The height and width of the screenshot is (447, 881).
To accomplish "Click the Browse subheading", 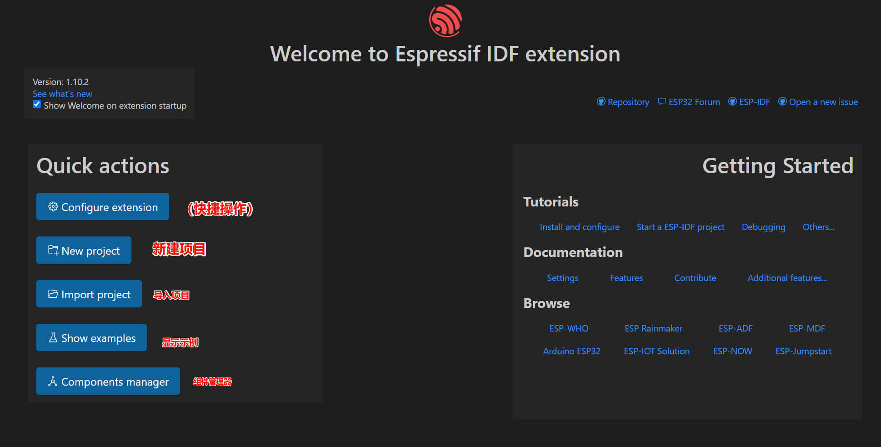I will [546, 303].
